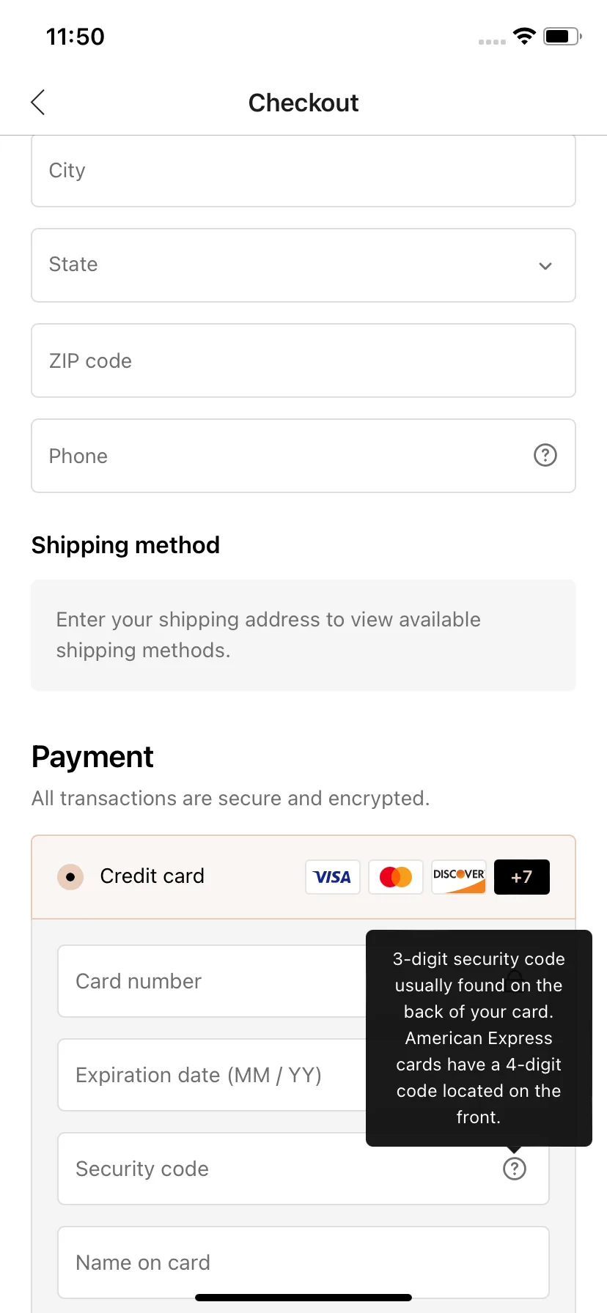Click the Visa card logo
This screenshot has height=1313, width=607.
333,877
